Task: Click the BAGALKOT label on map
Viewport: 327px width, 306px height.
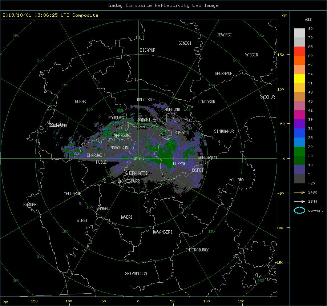Action: pyautogui.click(x=145, y=100)
